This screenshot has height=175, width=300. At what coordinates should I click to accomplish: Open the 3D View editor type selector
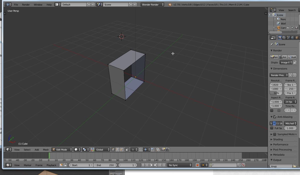(9, 149)
